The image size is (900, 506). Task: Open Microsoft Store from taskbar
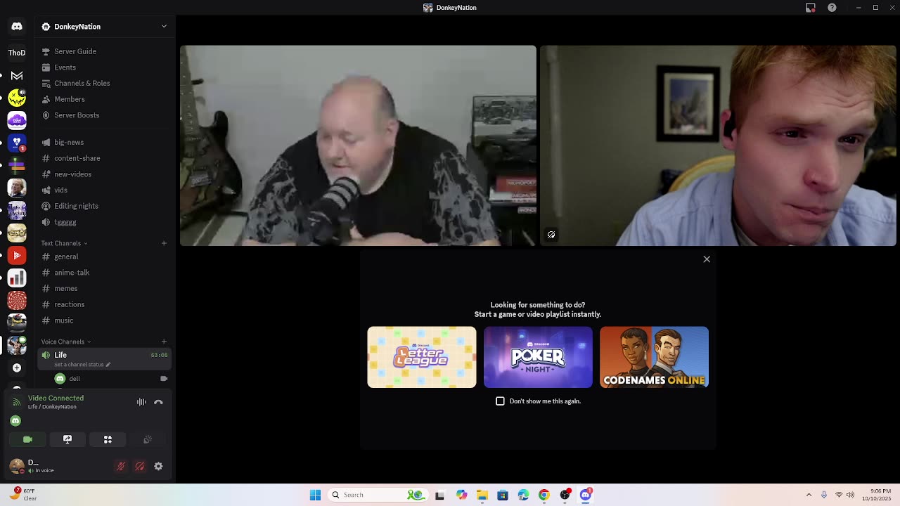tap(503, 495)
